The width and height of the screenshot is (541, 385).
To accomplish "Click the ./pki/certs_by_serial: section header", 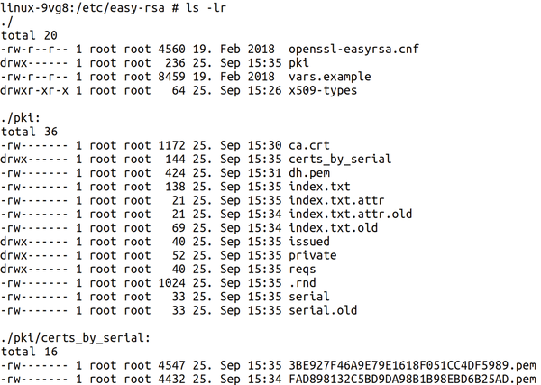I will [76, 338].
